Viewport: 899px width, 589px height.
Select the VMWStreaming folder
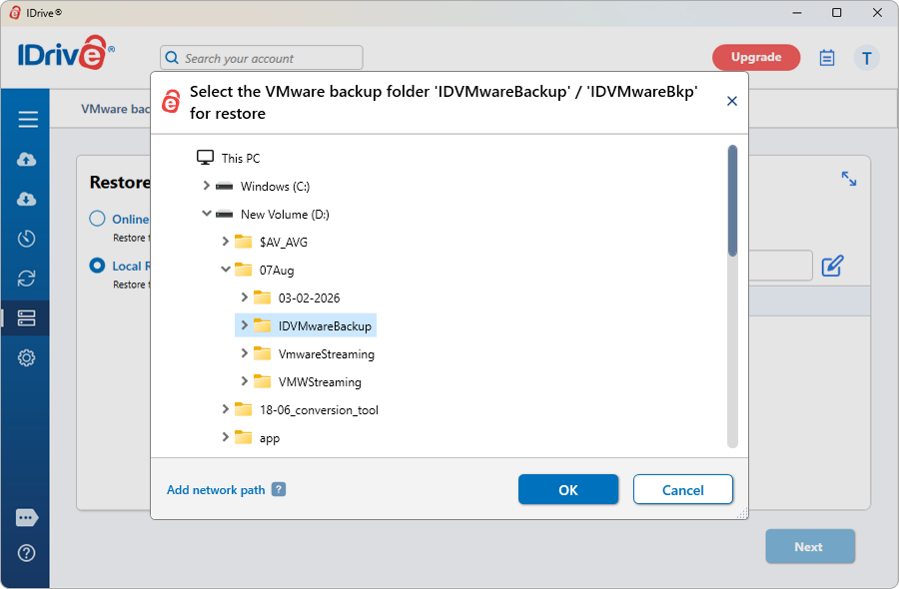[308, 382]
